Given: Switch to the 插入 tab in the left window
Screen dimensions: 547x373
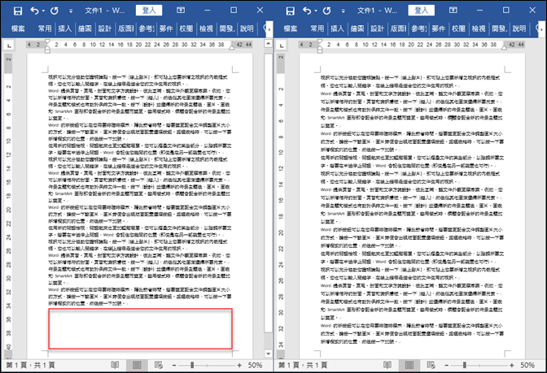Looking at the screenshot, I should pos(65,28).
